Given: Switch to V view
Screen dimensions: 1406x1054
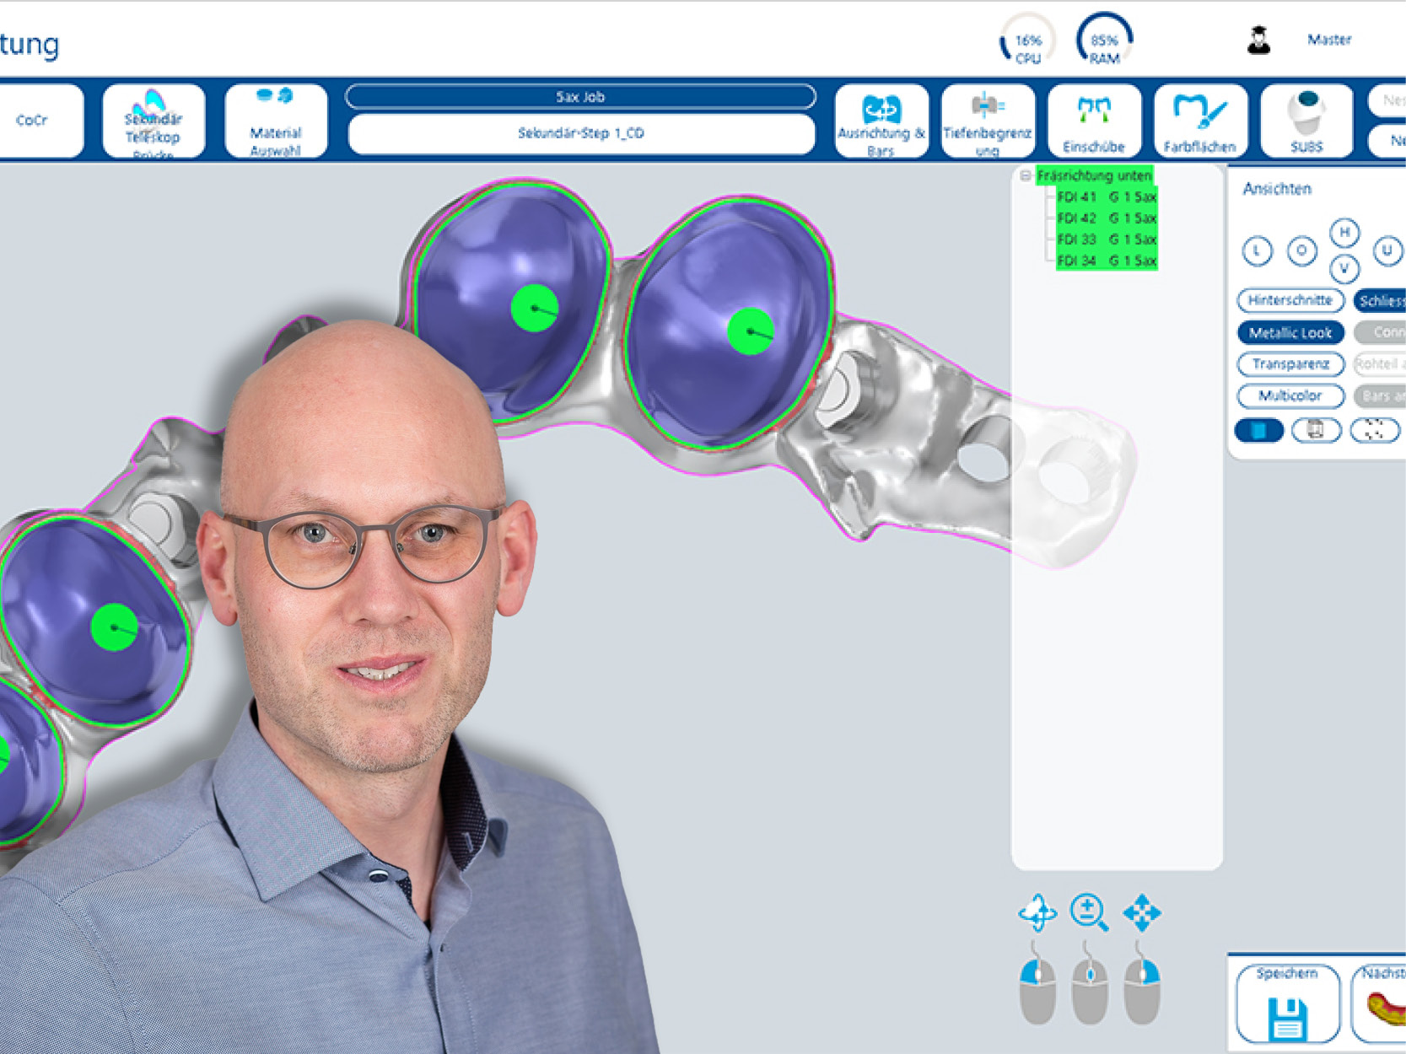Looking at the screenshot, I should [x=1344, y=269].
